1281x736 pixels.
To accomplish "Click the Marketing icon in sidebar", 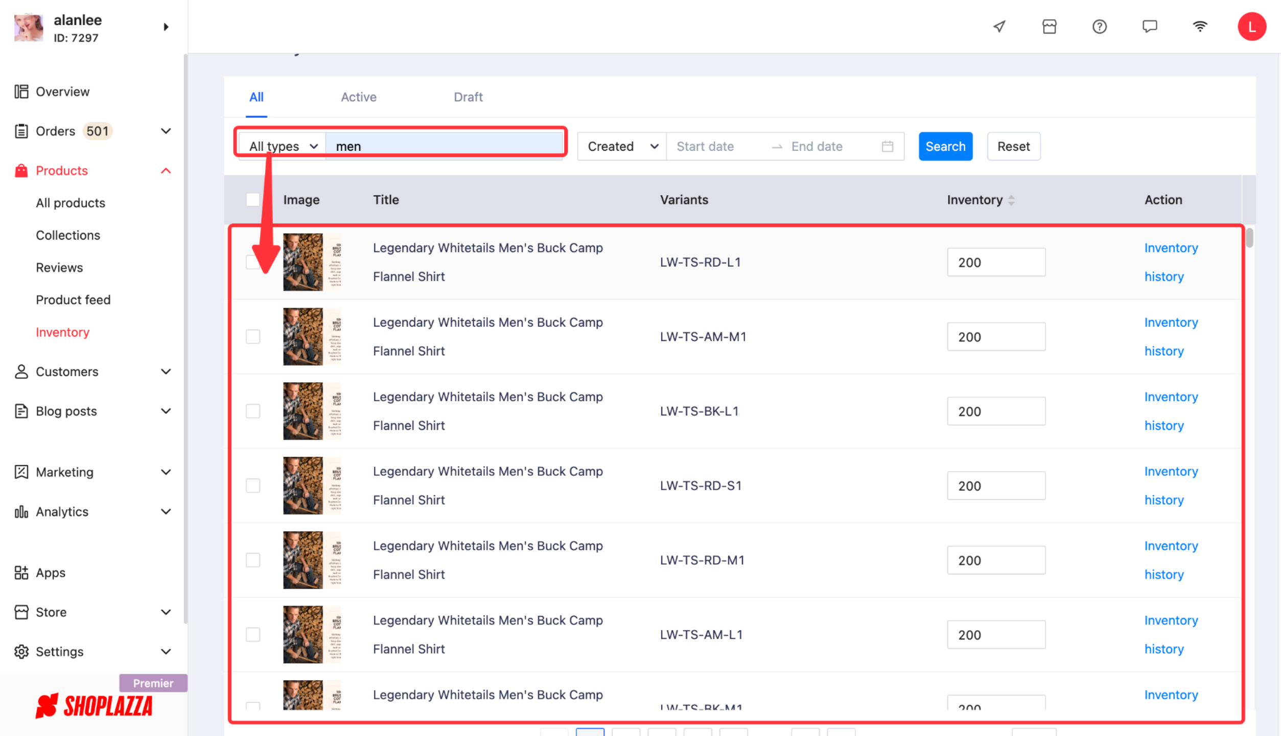I will click(x=21, y=472).
